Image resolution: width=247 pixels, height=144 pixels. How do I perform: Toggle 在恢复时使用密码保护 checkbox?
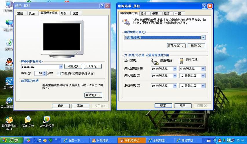[x=59, y=73]
